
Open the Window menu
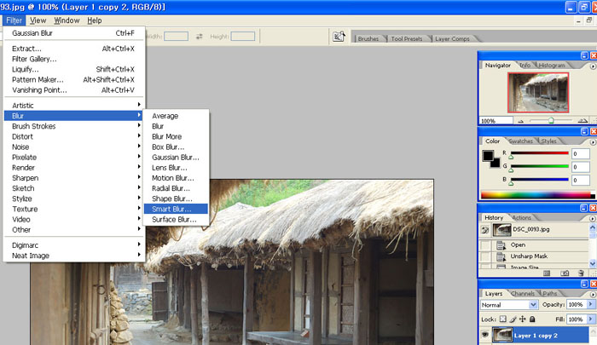pos(67,20)
